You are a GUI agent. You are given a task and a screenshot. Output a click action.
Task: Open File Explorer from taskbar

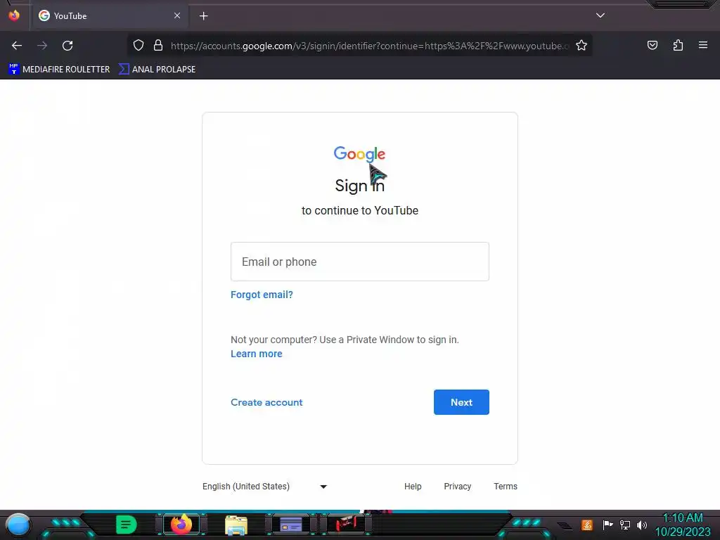pos(236,525)
